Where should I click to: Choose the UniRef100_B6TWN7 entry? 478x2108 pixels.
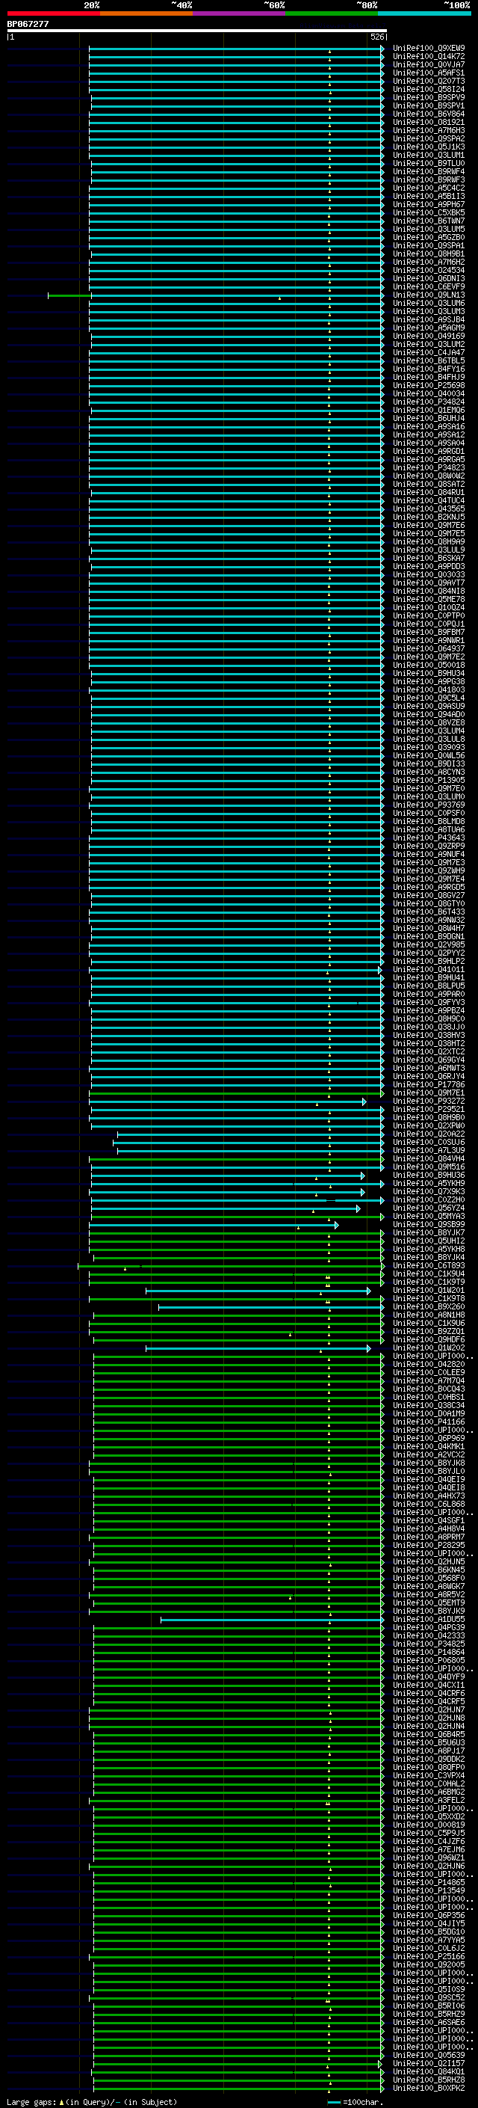[429, 221]
